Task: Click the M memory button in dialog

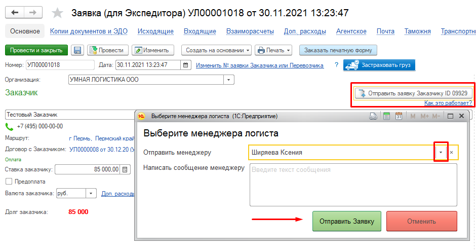Action: [413, 116]
